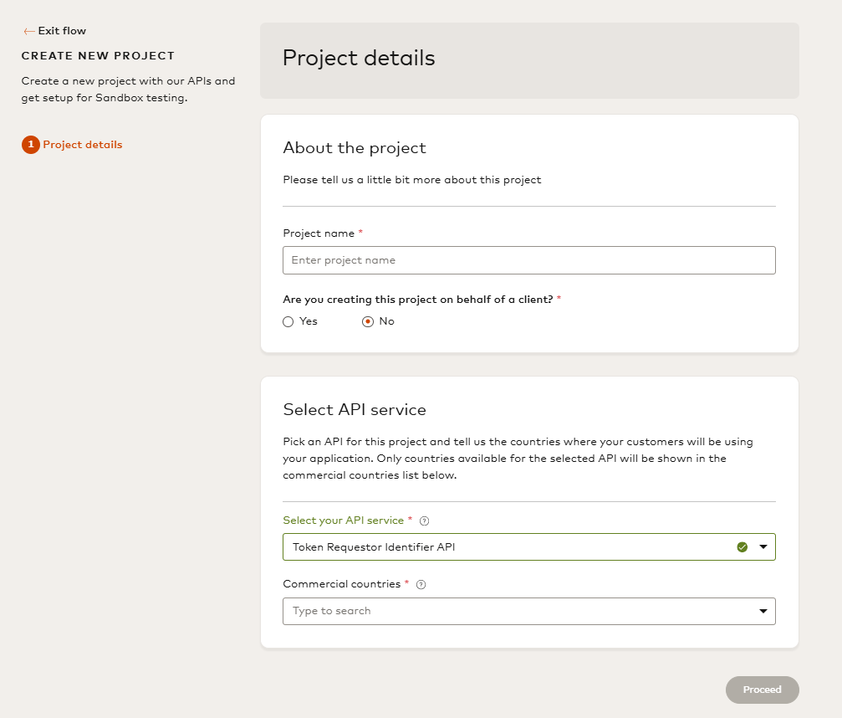Click the Project name label
This screenshot has width=842, height=718.
[x=319, y=233]
